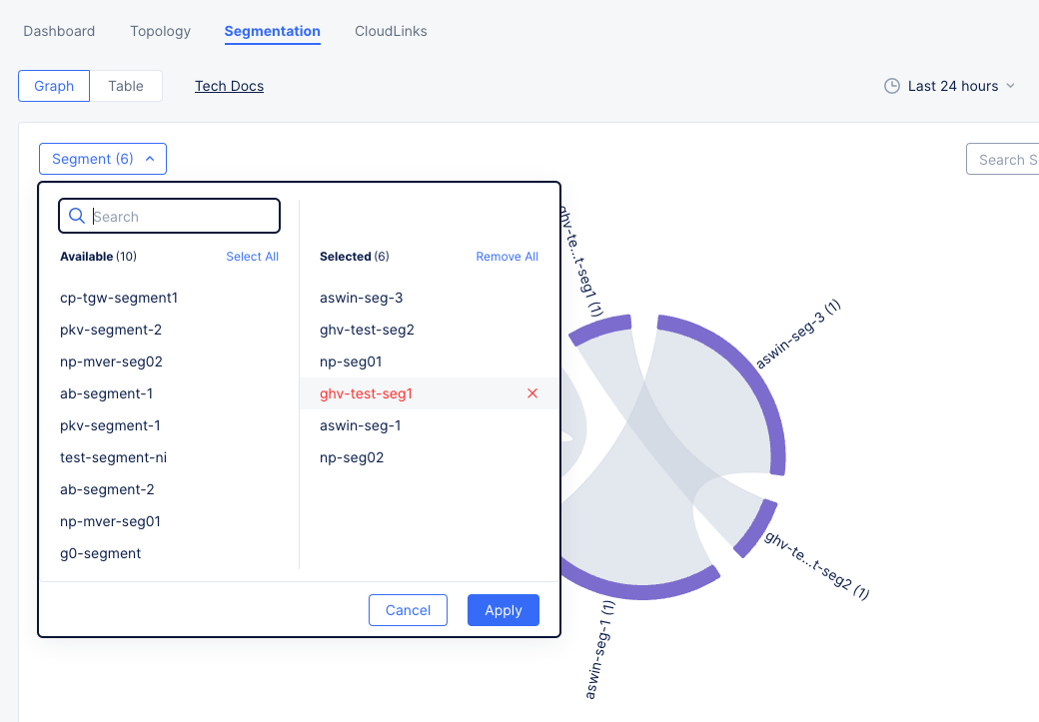The image size is (1039, 722).
Task: Remove ghv-test-seg1 using the red X
Action: (x=531, y=392)
